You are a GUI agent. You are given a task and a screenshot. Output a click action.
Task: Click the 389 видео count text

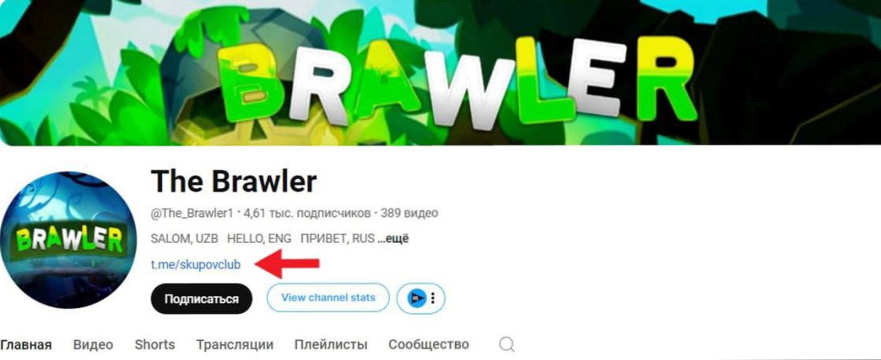click(x=409, y=214)
